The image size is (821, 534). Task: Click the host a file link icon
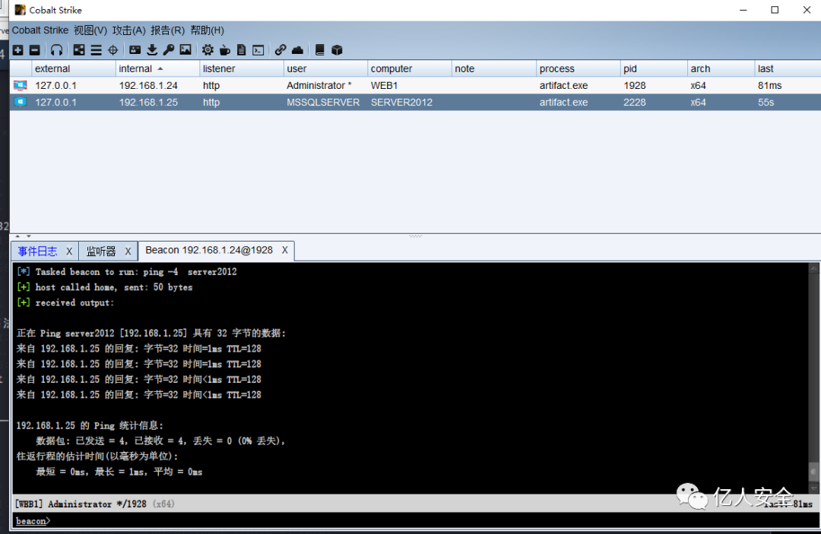[281, 50]
